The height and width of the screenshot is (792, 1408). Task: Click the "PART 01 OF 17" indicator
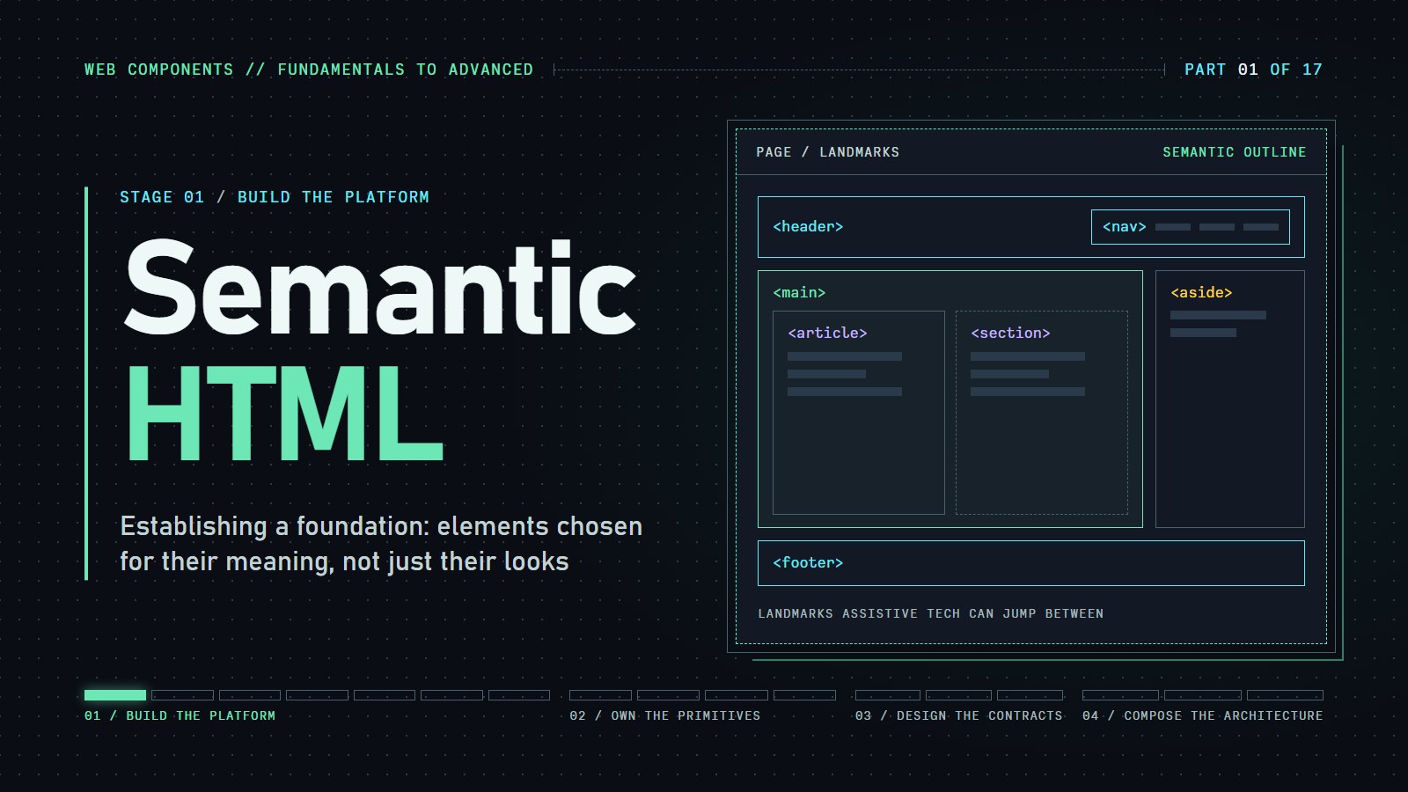click(x=1253, y=70)
